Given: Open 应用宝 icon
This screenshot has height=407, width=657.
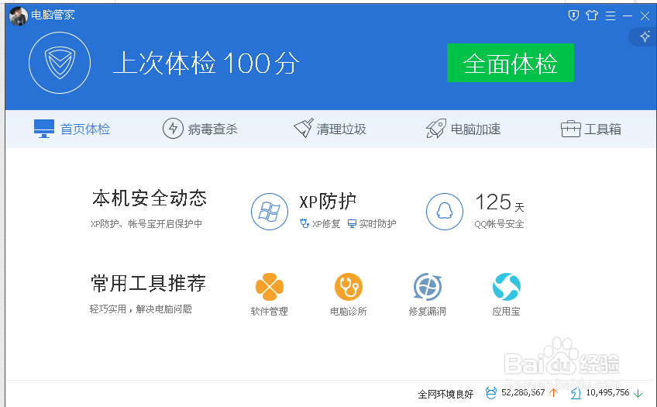Looking at the screenshot, I should pos(506,287).
